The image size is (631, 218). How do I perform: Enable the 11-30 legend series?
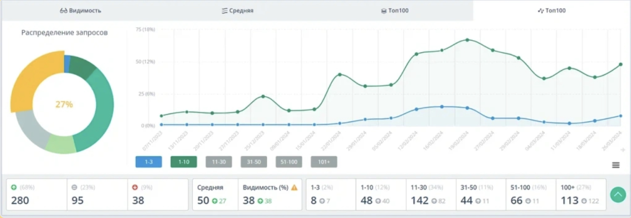click(219, 162)
